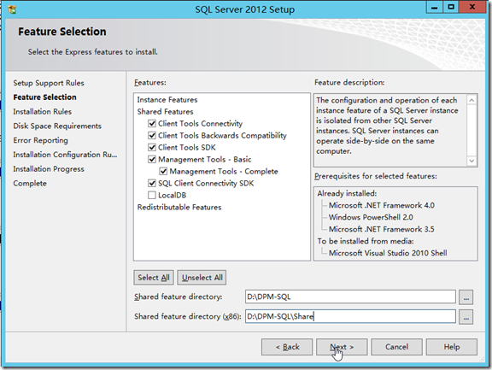Click the Unselect All button
492x370 pixels.
pos(202,278)
